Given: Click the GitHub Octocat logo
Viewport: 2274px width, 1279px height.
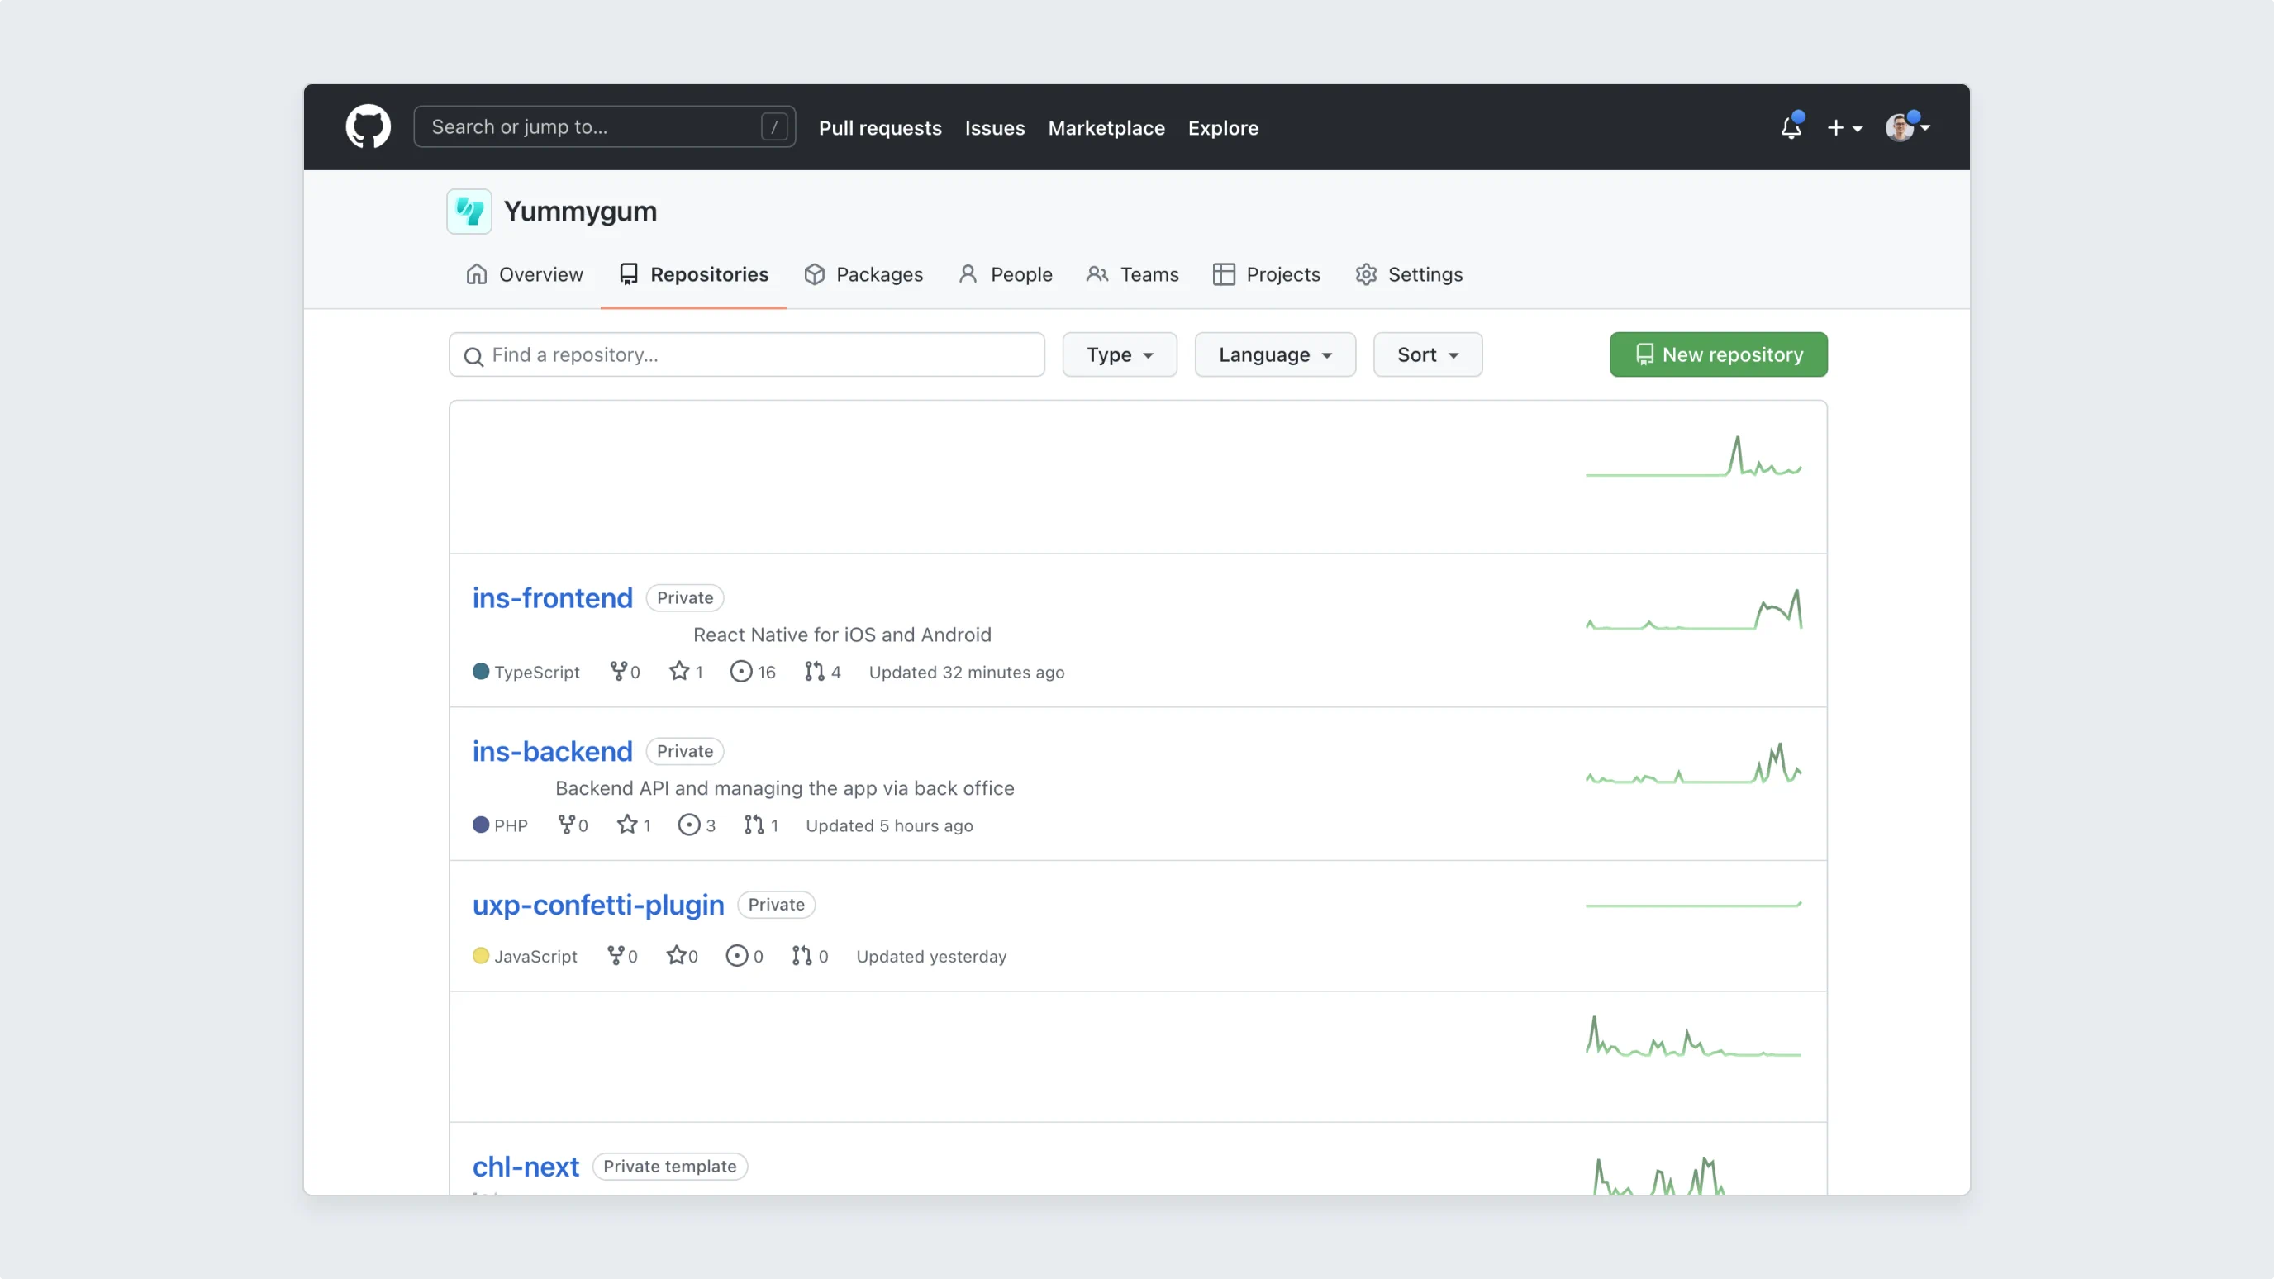Looking at the screenshot, I should pyautogui.click(x=368, y=127).
